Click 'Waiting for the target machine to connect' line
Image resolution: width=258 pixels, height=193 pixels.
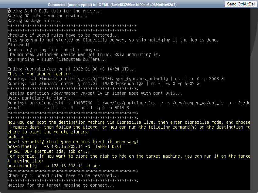(61, 185)
